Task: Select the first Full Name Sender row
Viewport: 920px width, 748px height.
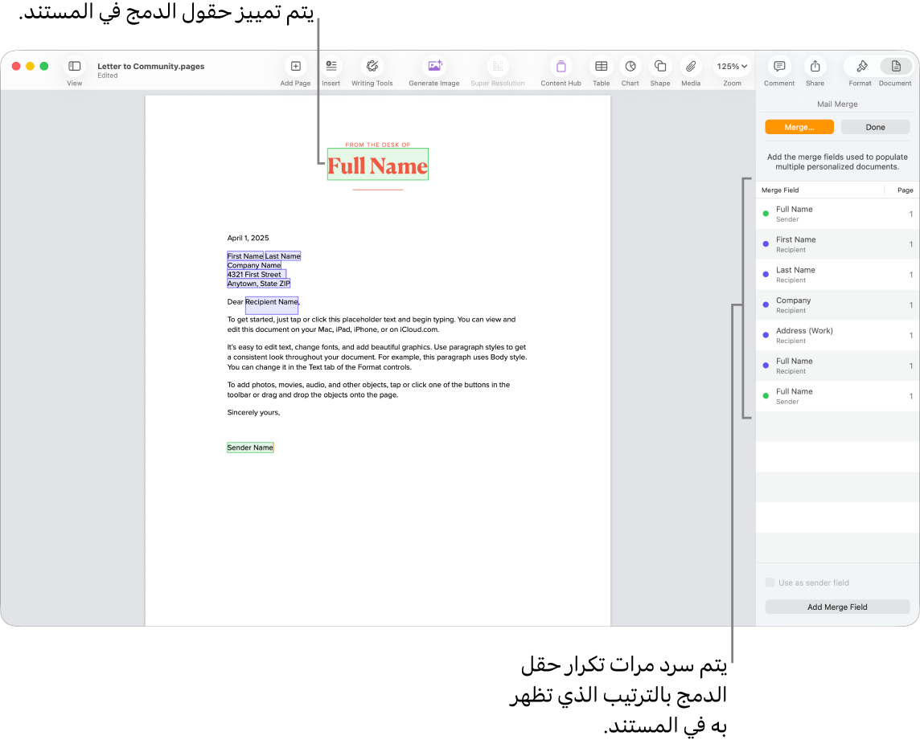Action: [837, 214]
